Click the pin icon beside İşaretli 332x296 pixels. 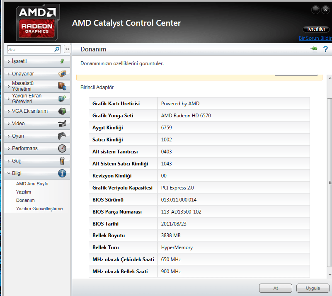tap(62, 61)
